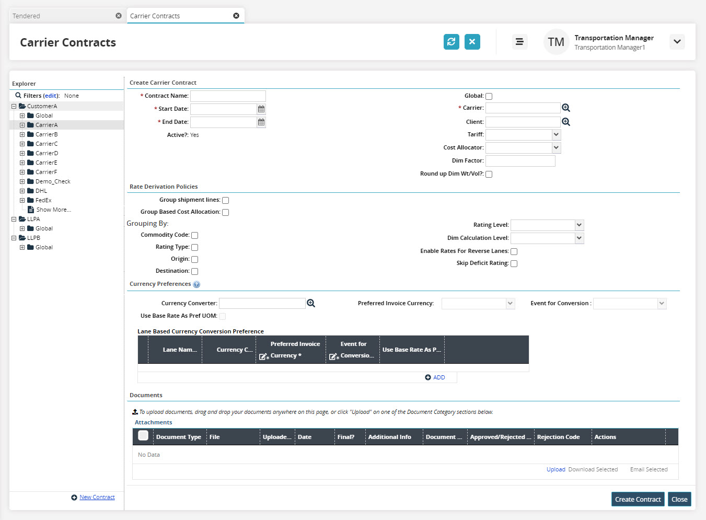Click Client lookup magnifier icon
The width and height of the screenshot is (706, 520).
[x=565, y=122]
